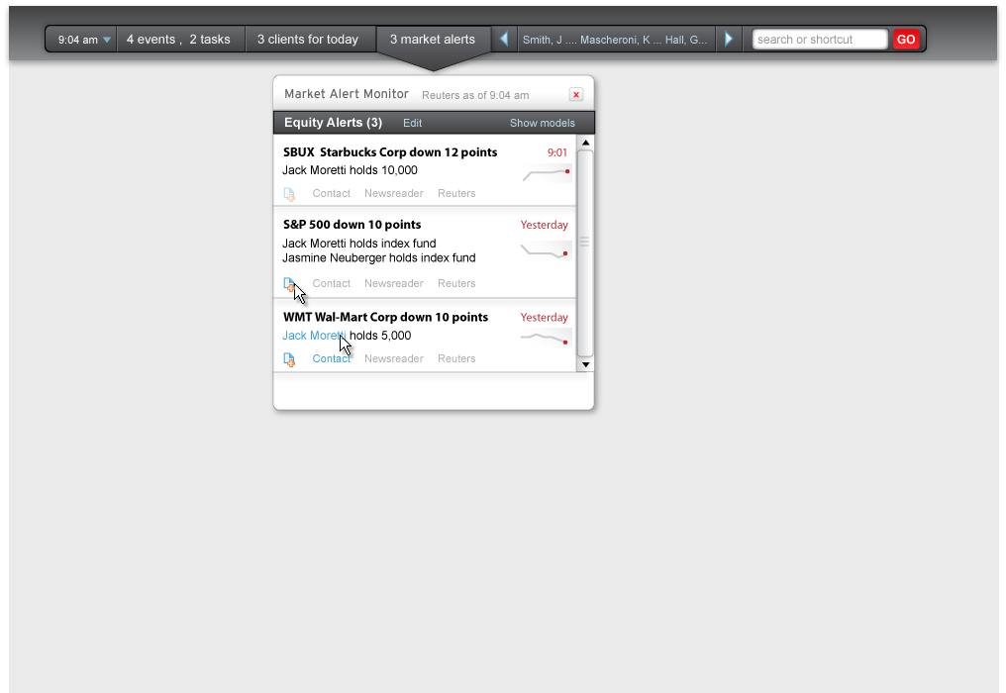Expand the 9:04 am time dropdown
The image size is (1006, 693).
(x=106, y=41)
